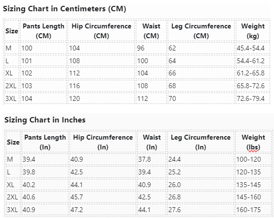Click the 'Sizing Chart in Inches' heading
Viewport: 274px width, 218px height.
[x=45, y=120]
